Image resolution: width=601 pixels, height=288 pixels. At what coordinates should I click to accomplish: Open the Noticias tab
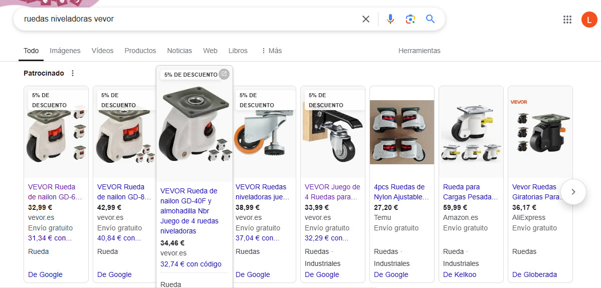pos(179,51)
